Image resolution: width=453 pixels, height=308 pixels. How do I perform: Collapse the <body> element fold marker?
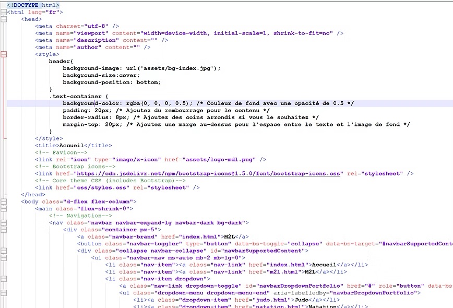(x=4, y=201)
